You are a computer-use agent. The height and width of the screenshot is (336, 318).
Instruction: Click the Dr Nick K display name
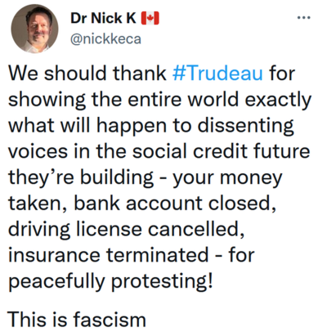pyautogui.click(x=103, y=18)
